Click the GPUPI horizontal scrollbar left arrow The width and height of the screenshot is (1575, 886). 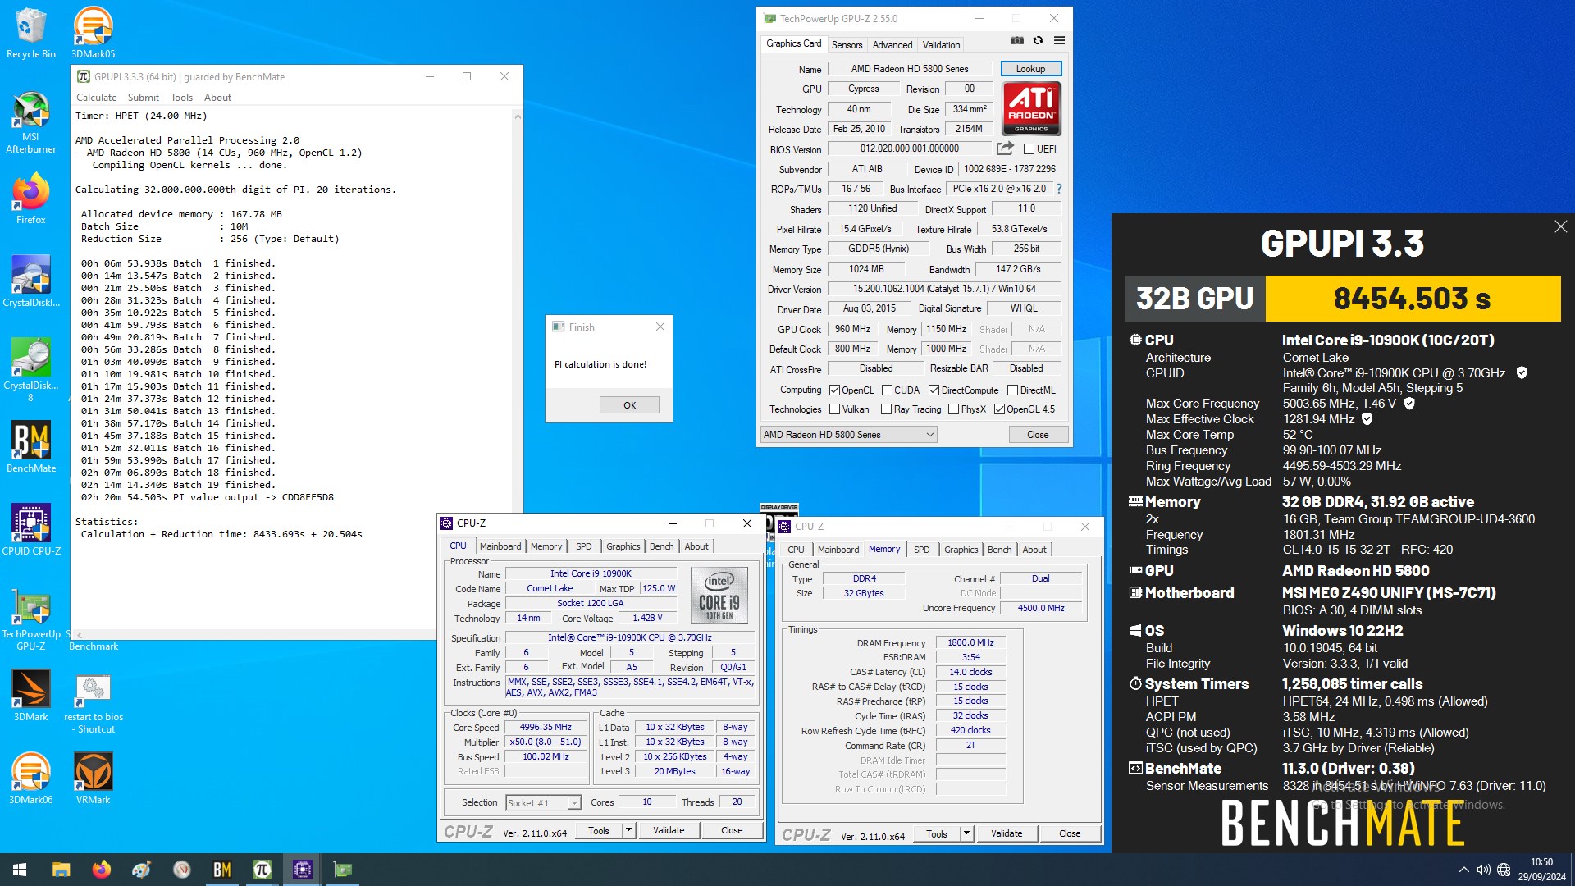[80, 635]
